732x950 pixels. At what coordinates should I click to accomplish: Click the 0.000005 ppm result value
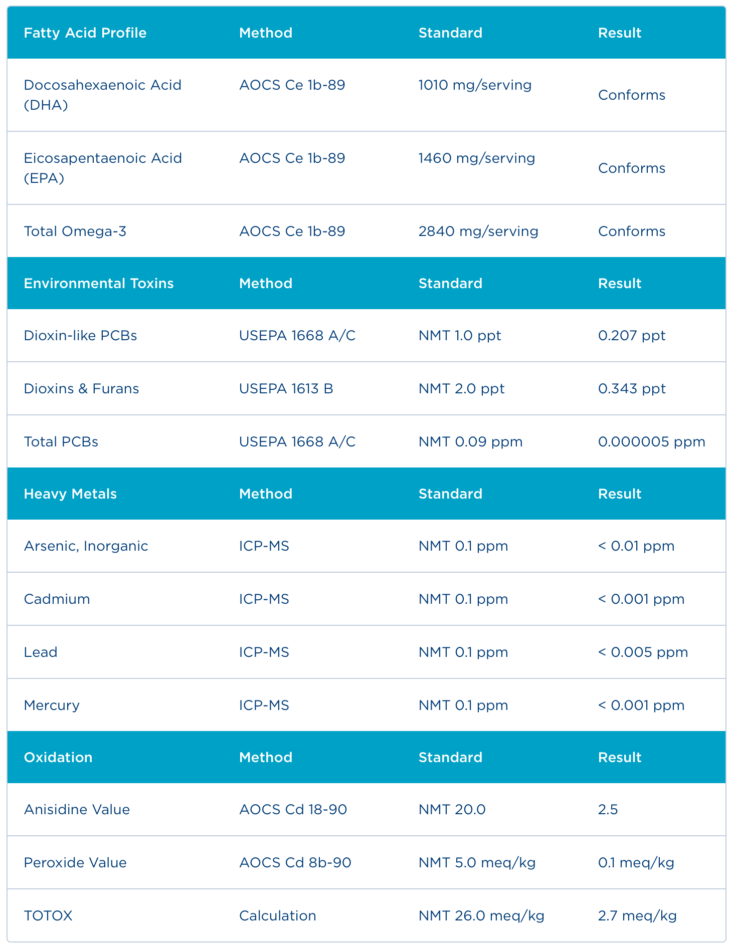(651, 442)
